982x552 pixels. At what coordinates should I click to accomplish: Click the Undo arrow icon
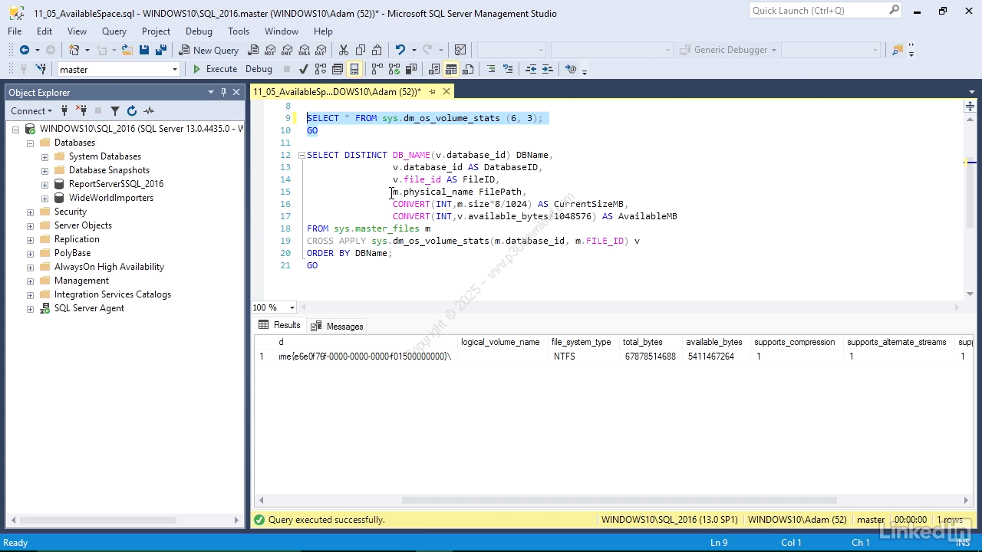point(400,50)
